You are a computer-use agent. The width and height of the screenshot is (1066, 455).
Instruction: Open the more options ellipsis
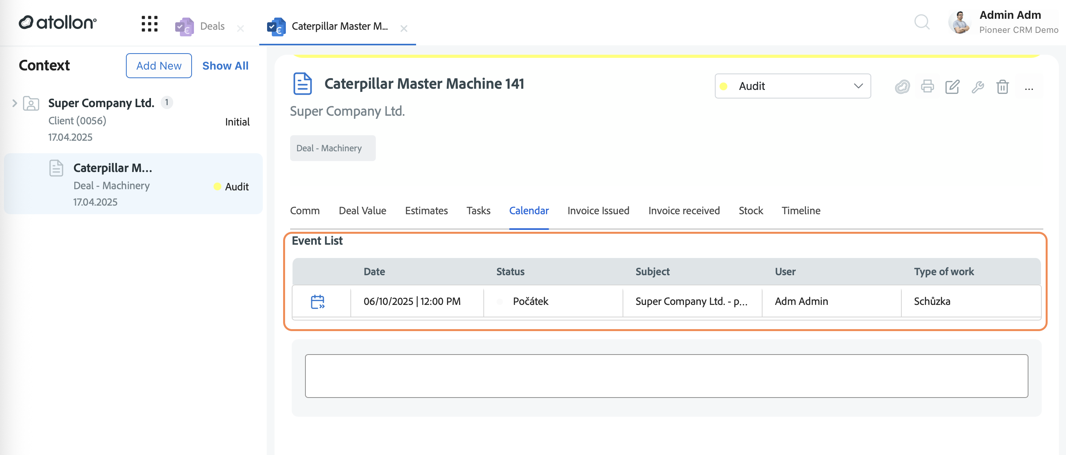click(1029, 87)
